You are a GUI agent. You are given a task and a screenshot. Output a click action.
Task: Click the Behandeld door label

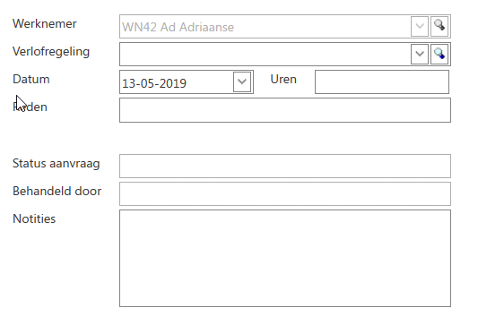[x=57, y=191]
